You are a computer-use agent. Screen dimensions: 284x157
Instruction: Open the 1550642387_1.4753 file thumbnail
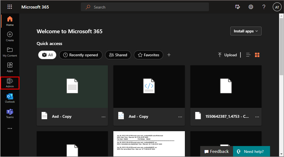[x=226, y=86]
